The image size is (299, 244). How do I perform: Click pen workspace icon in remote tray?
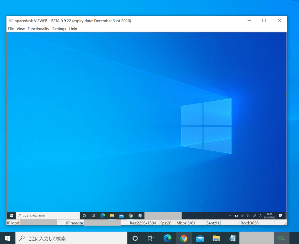click(x=255, y=216)
